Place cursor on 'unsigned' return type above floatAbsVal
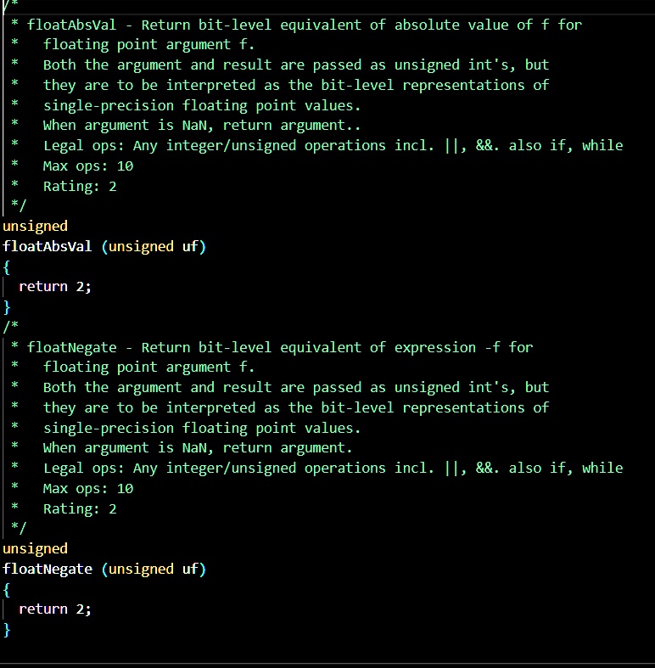655x668 pixels. tap(35, 226)
